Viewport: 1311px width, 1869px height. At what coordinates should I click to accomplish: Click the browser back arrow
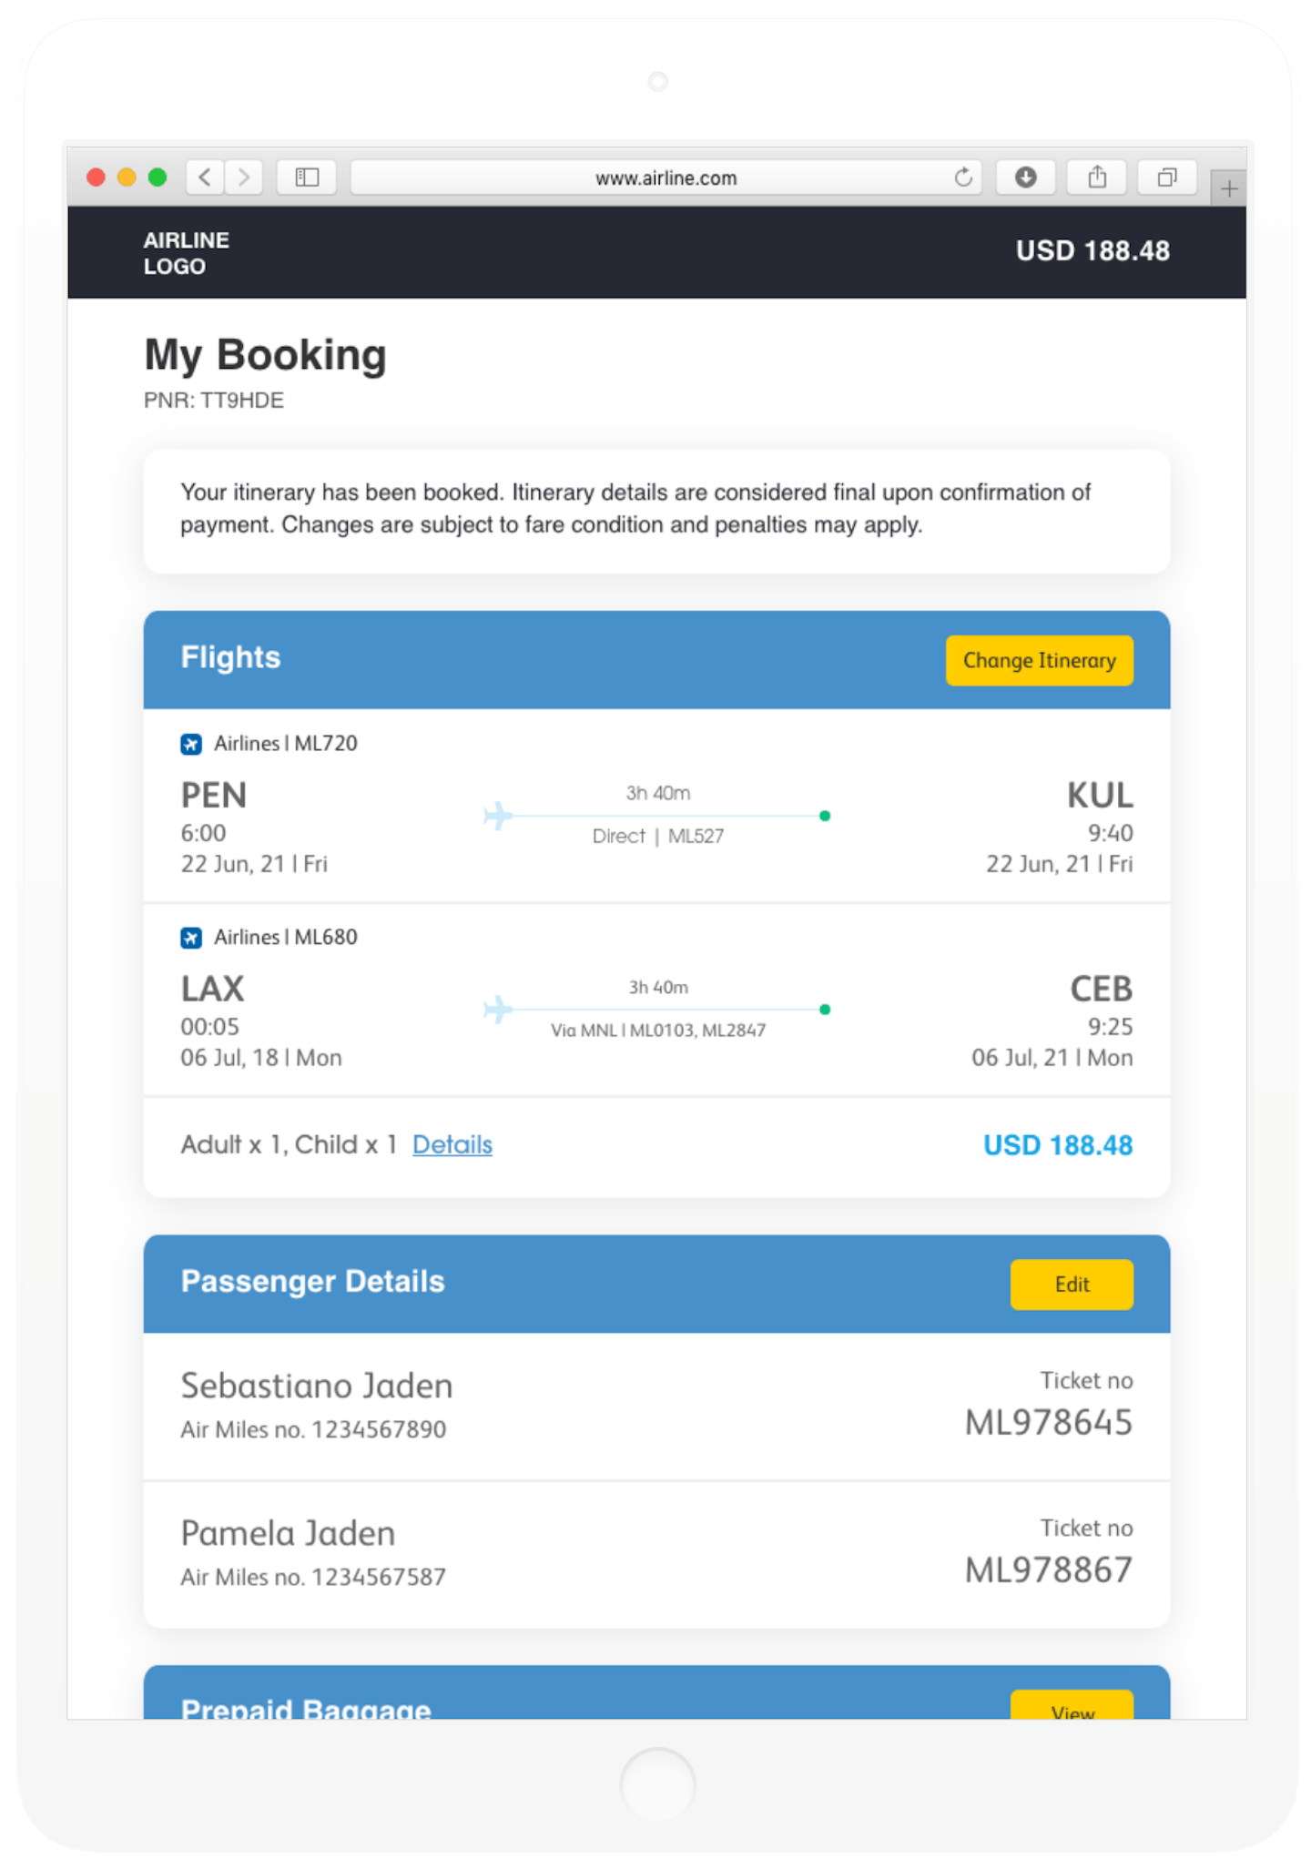coord(205,177)
